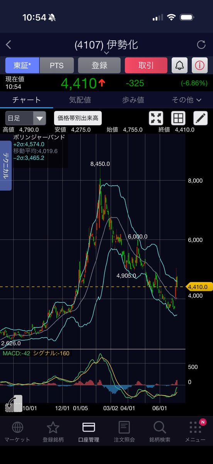Expand the chart to fullscreen
The image size is (213, 464).
click(156, 118)
